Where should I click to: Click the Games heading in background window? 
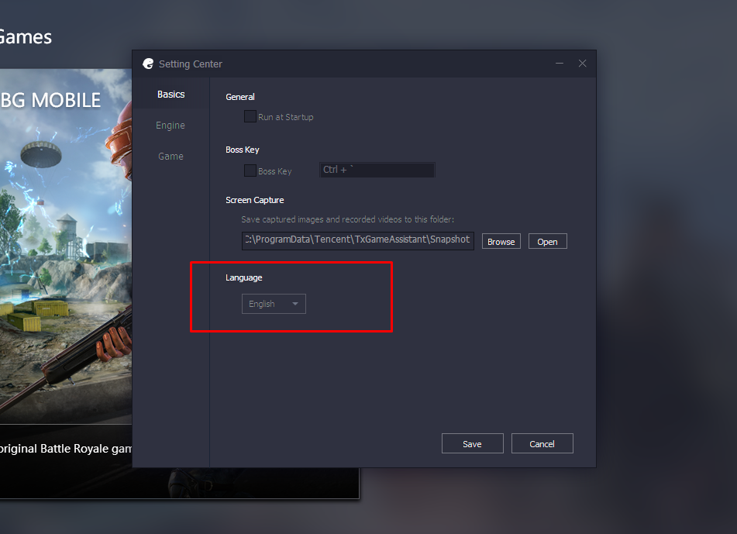tap(26, 37)
